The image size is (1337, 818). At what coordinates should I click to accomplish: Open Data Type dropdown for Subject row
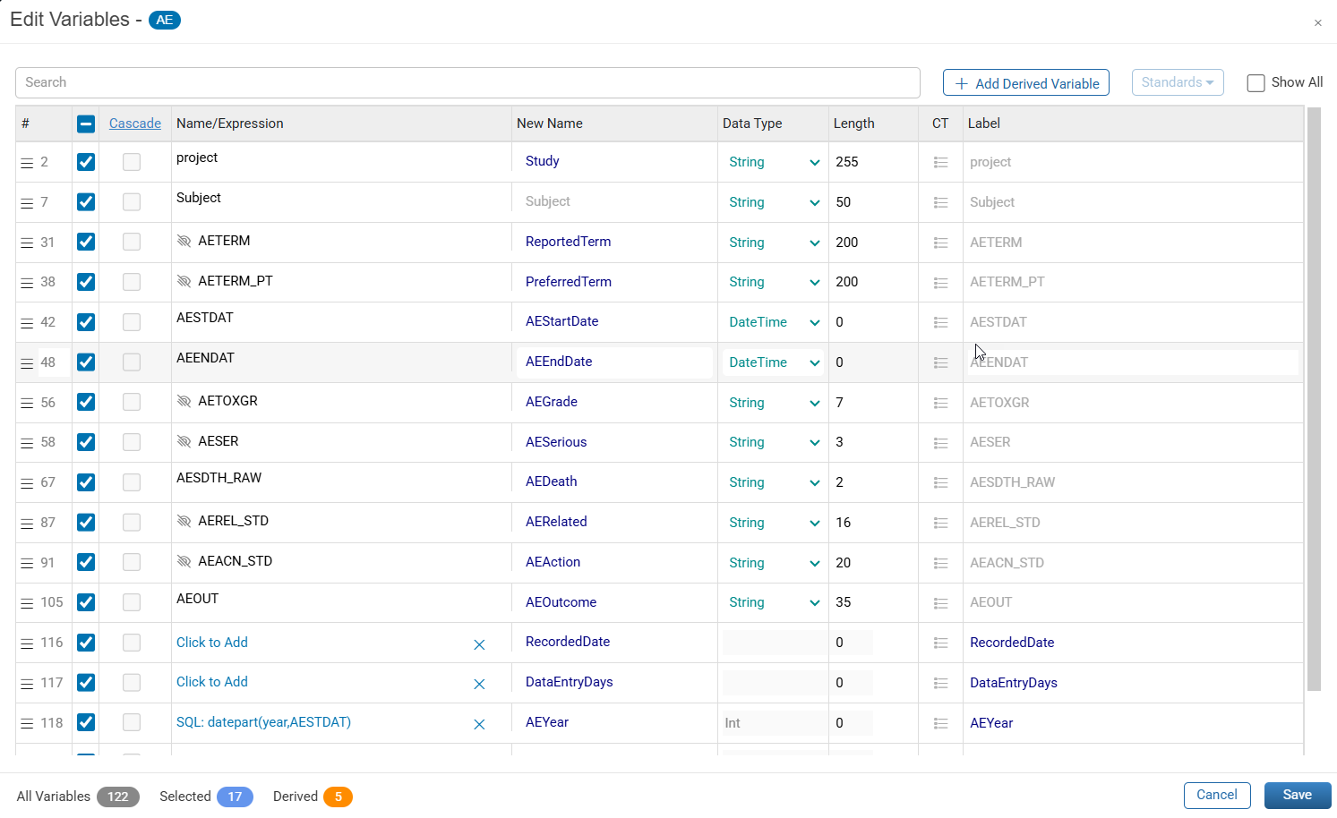click(774, 202)
